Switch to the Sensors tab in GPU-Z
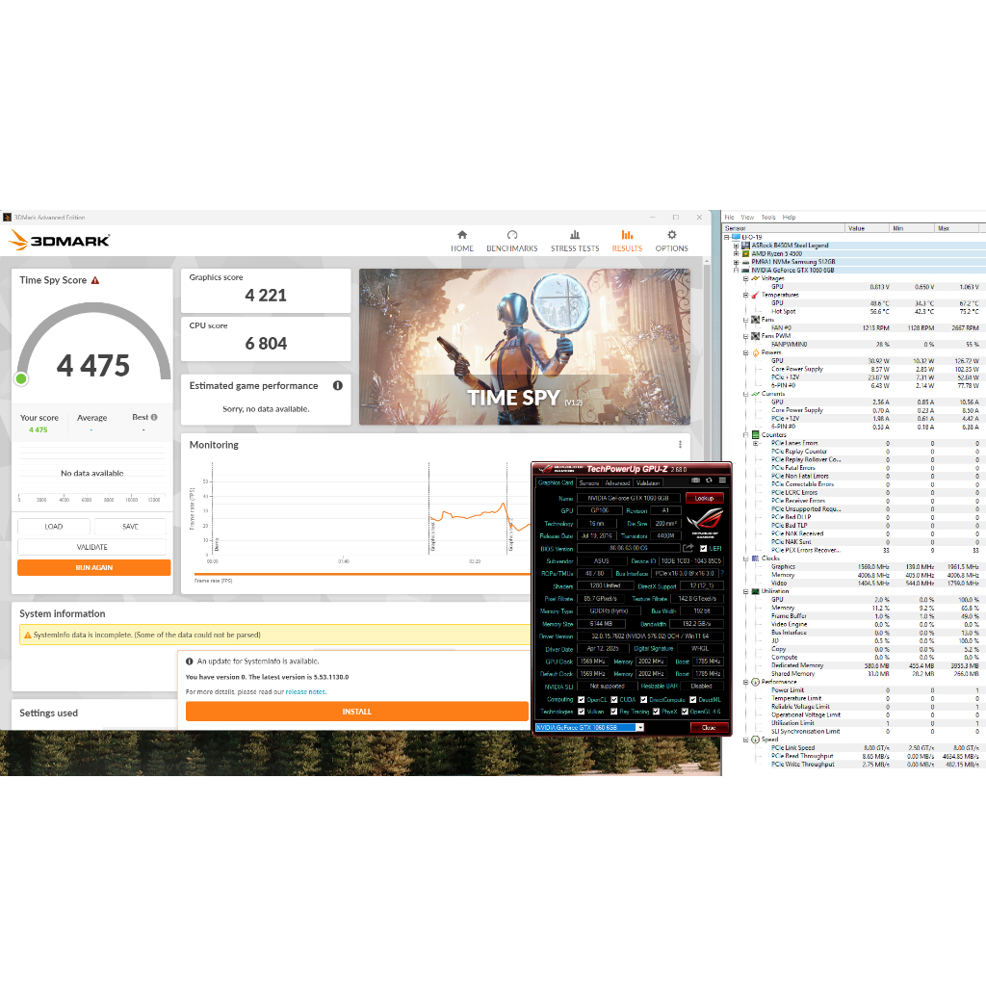Viewport: 986px width, 986px height. [589, 482]
